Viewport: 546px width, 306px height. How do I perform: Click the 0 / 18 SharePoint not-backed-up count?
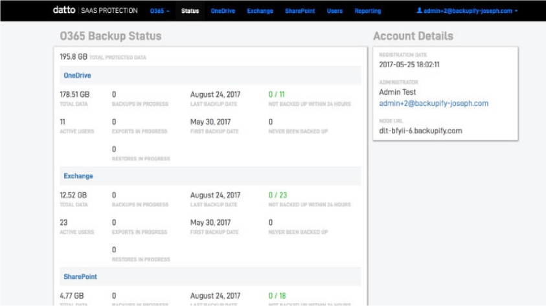click(x=277, y=296)
